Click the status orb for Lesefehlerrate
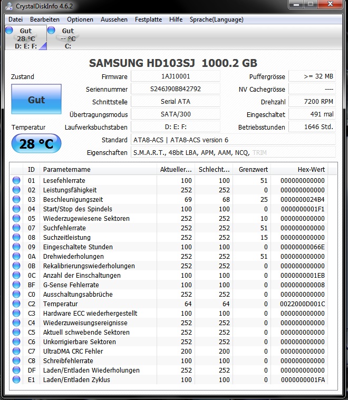348x400 pixels. pos(16,180)
